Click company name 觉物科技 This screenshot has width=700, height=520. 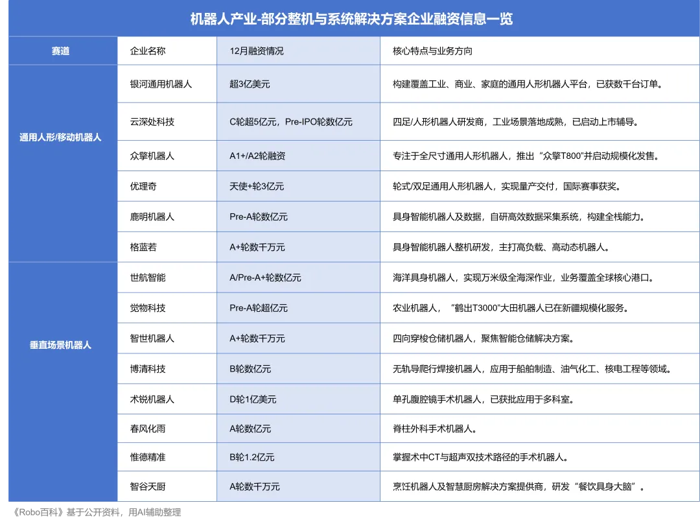(x=148, y=308)
